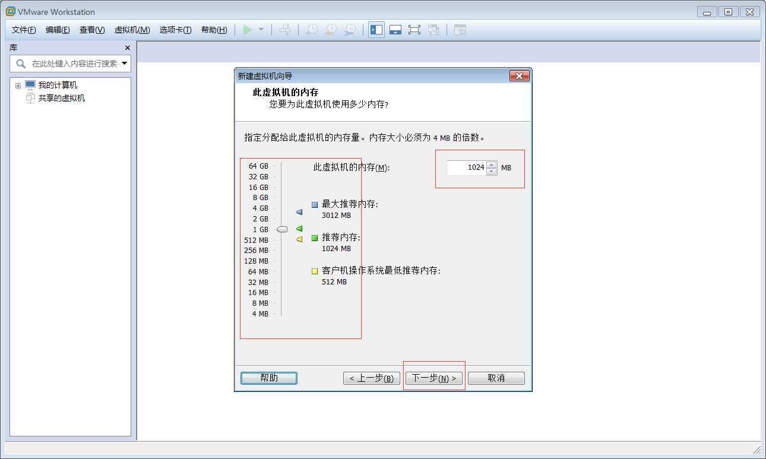The width and height of the screenshot is (766, 459).
Task: Click the revert to snapshot icon
Action: (331, 30)
